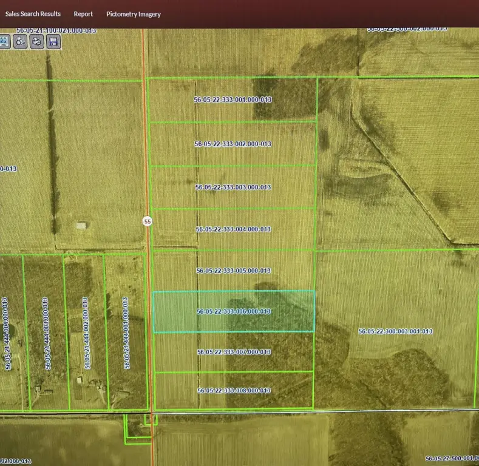Select parcel 56-05-22-333-004.000-013
The image size is (479, 466).
click(233, 229)
